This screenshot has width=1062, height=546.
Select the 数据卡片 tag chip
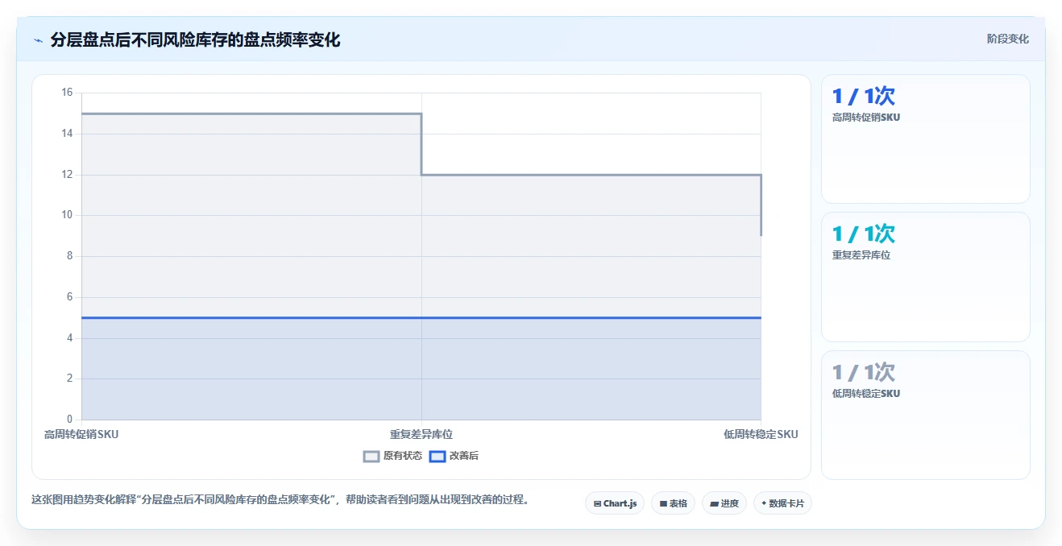coord(782,503)
